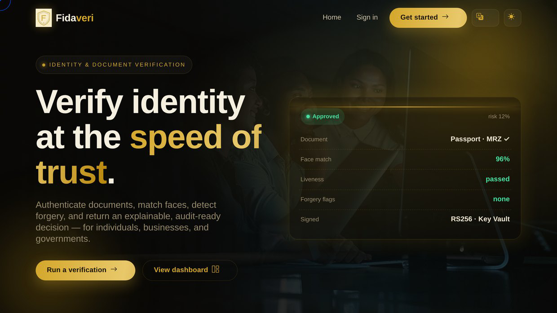Click the green Approved status pill
The height and width of the screenshot is (313, 557).
pyautogui.click(x=323, y=116)
